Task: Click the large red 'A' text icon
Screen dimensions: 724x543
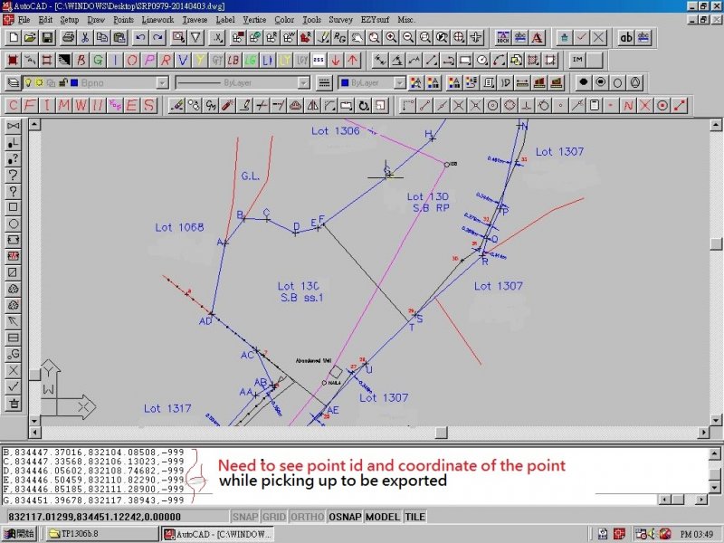Action: (x=538, y=38)
